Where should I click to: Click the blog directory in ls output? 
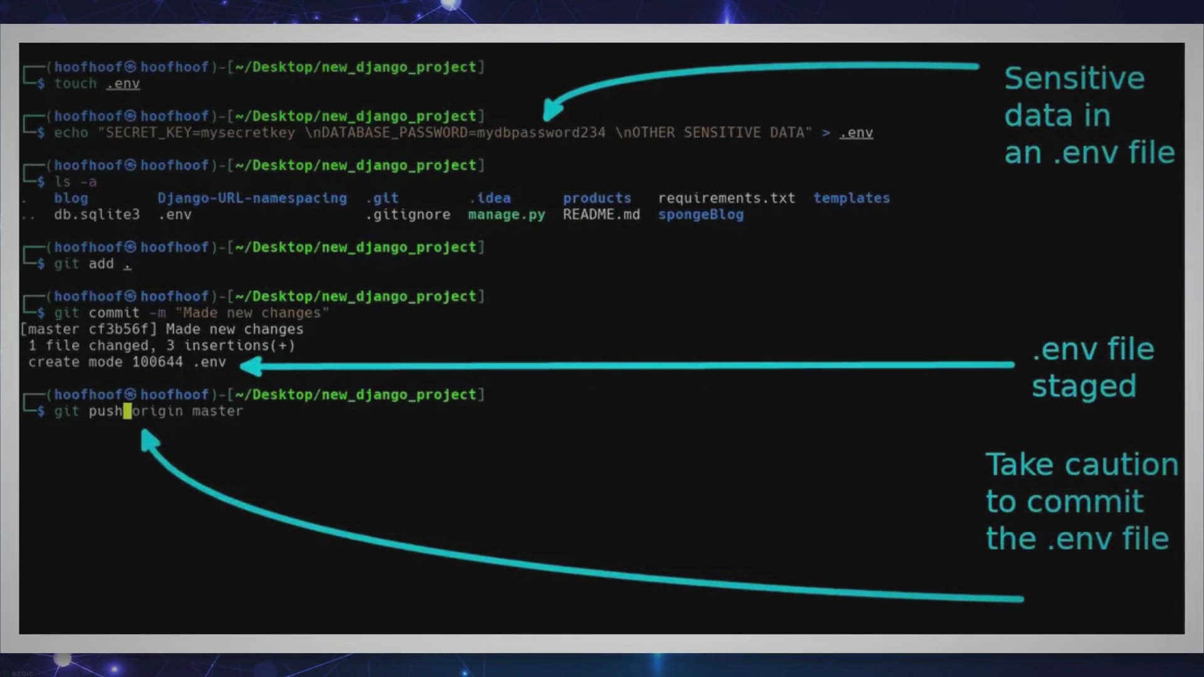tap(71, 198)
